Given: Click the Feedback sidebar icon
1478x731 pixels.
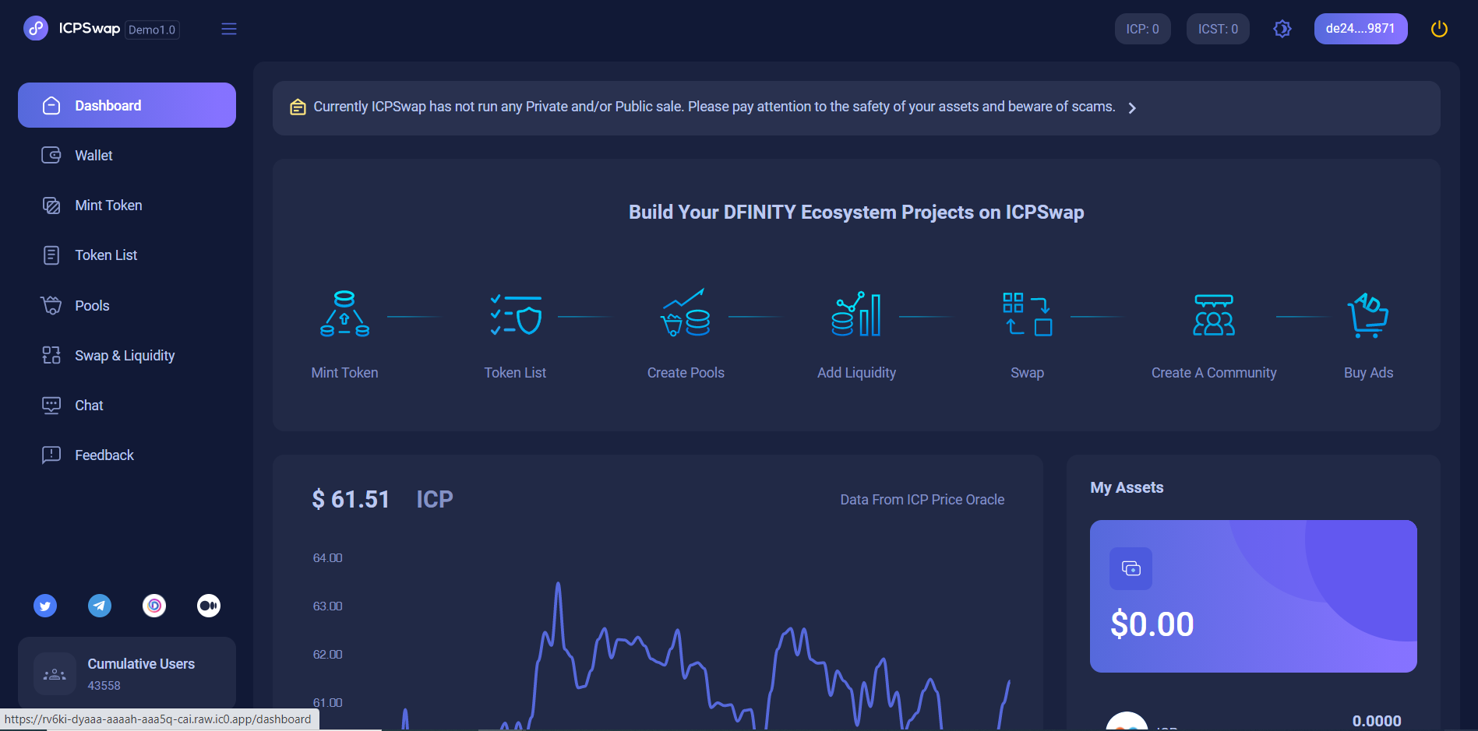Looking at the screenshot, I should pyautogui.click(x=51, y=455).
